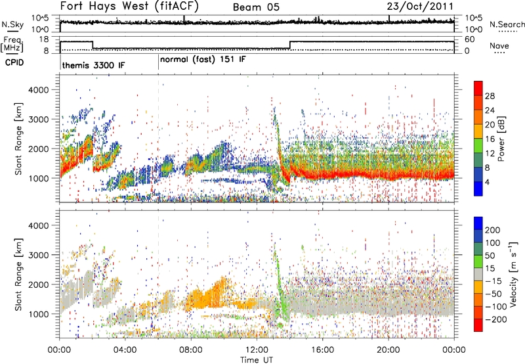525x364 pixels.
Task: Pick the blue top segment of velocity colorbar
Action: pos(478,223)
